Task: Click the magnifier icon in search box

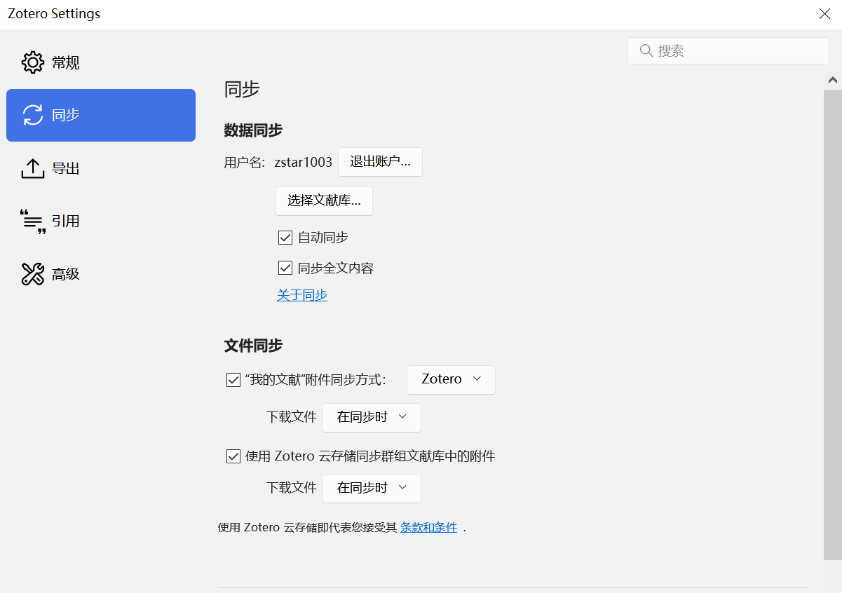Action: coord(646,50)
